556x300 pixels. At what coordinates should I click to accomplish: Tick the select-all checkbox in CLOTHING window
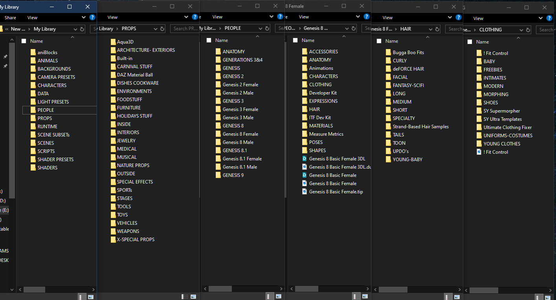coord(470,42)
